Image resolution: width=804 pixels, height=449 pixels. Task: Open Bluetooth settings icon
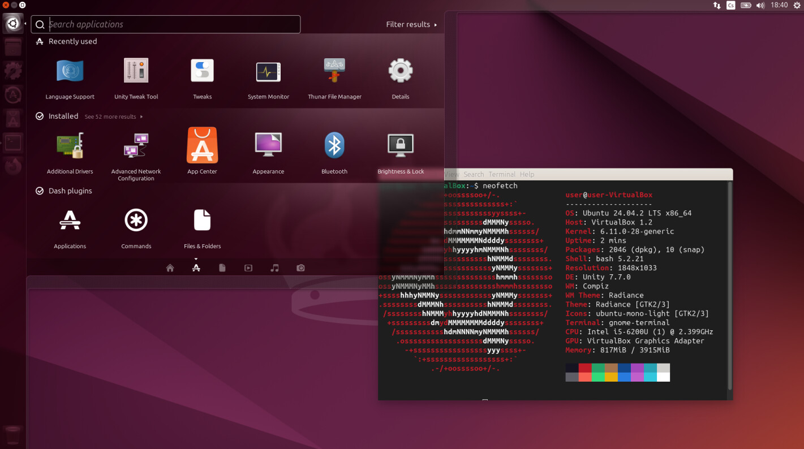[x=334, y=146]
